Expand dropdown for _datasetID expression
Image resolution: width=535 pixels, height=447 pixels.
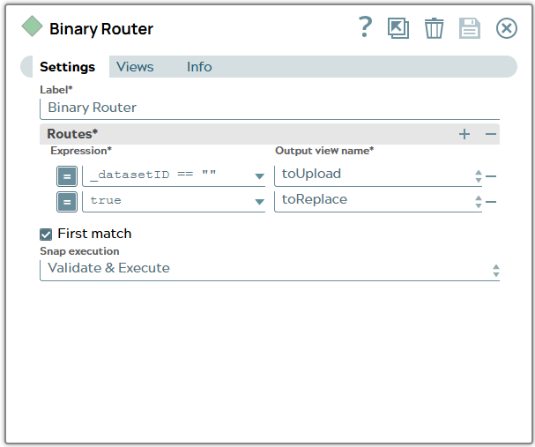coord(259,176)
